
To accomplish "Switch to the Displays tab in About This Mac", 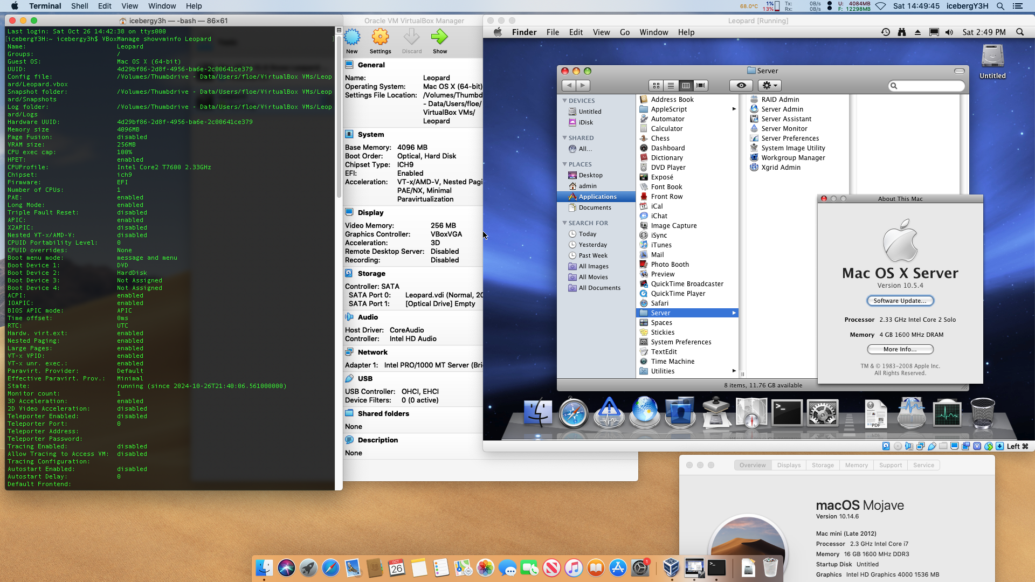I will 789,465.
